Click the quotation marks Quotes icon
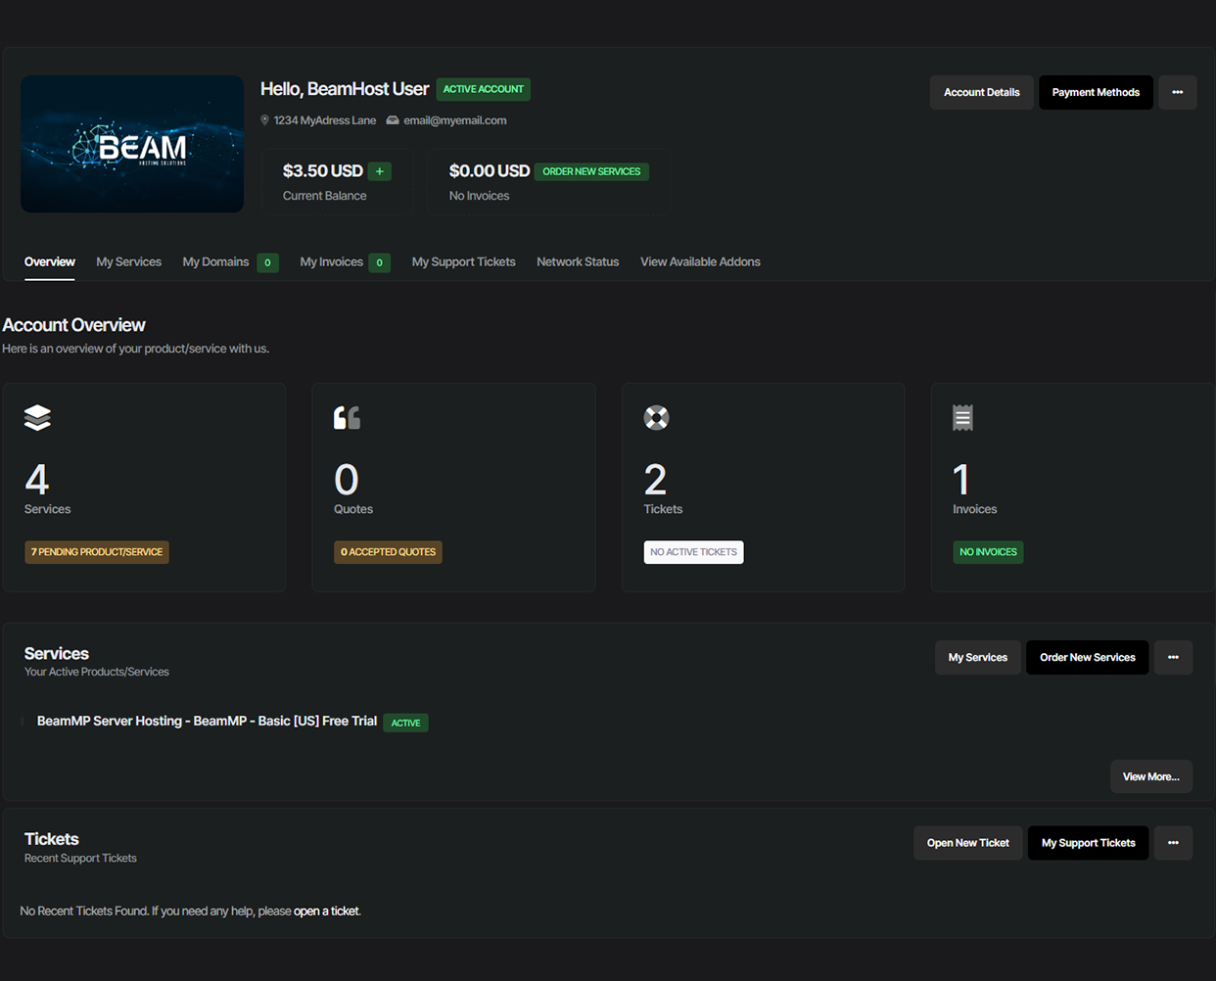The image size is (1216, 981). pyautogui.click(x=347, y=418)
